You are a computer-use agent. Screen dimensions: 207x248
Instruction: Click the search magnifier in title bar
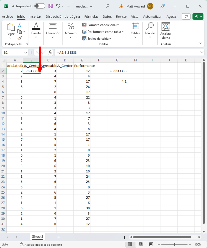pyautogui.click(x=107, y=6)
